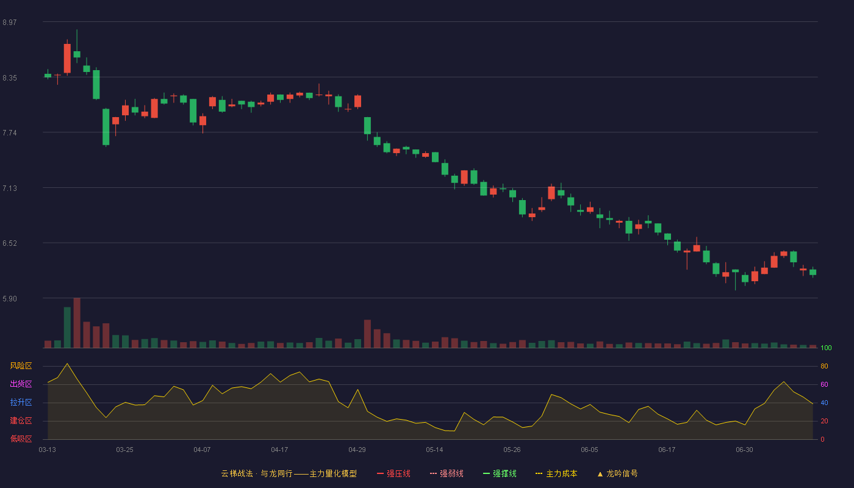Click the 7.13 price axis label
This screenshot has width=854, height=488.
10,188
